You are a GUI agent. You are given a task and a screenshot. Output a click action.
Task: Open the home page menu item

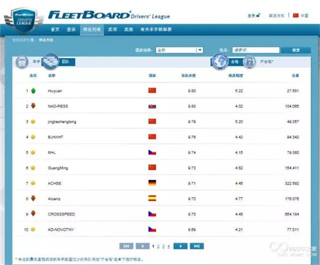pyautogui.click(x=55, y=30)
